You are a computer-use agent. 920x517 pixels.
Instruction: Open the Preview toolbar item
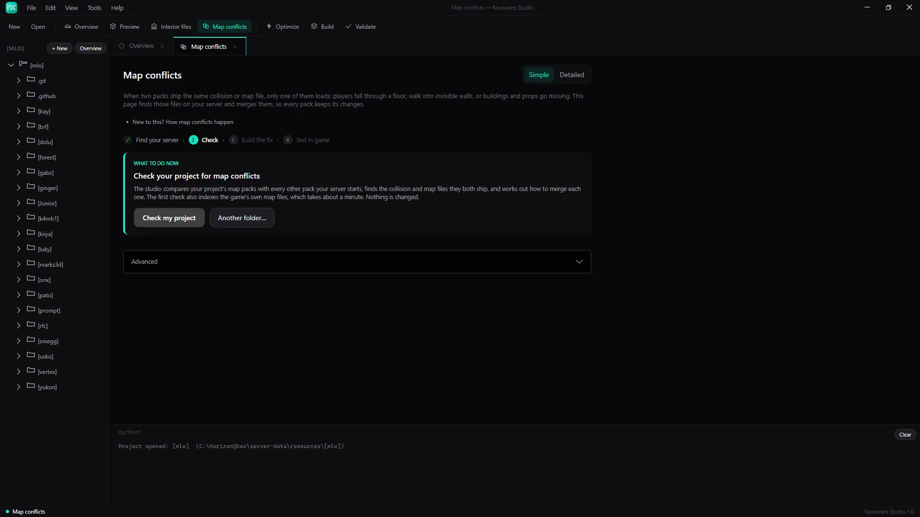point(125,27)
